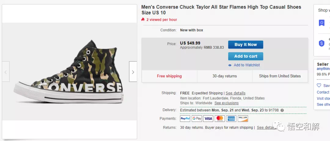Open the See exclusions link

pyautogui.click(x=226, y=103)
